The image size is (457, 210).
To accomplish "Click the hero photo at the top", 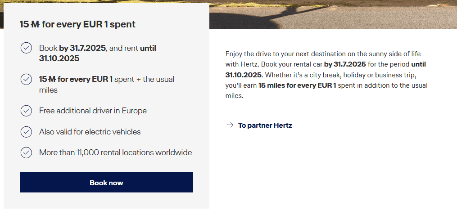I will pos(333,13).
